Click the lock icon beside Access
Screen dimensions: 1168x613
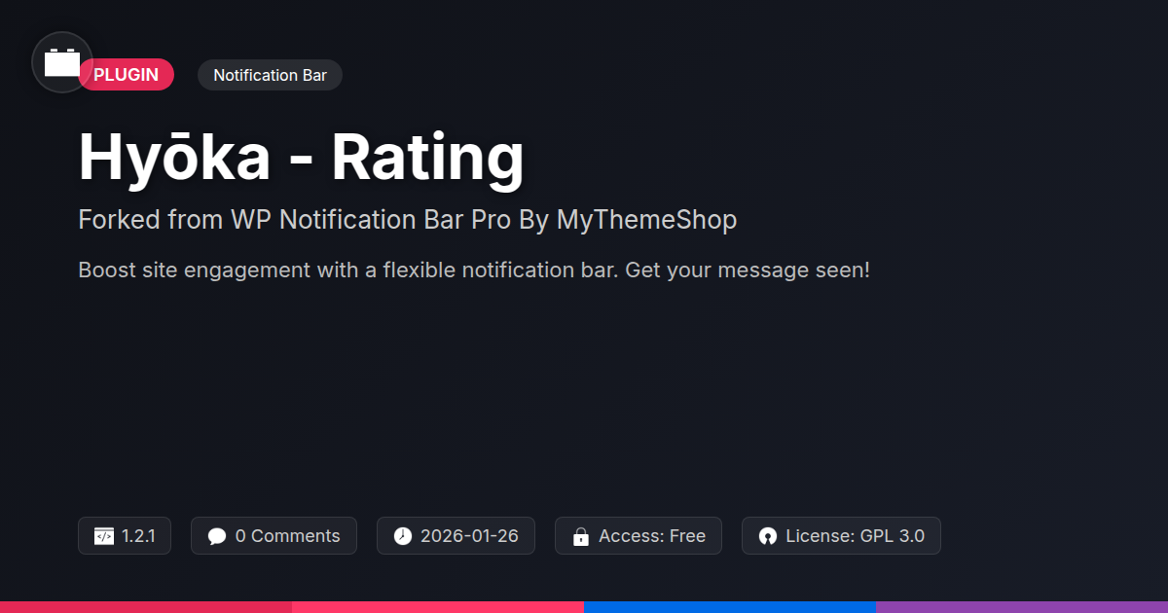tap(581, 536)
